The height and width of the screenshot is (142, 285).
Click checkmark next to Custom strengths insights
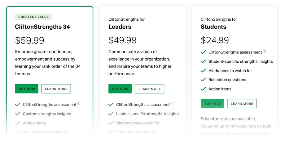pos(18,114)
